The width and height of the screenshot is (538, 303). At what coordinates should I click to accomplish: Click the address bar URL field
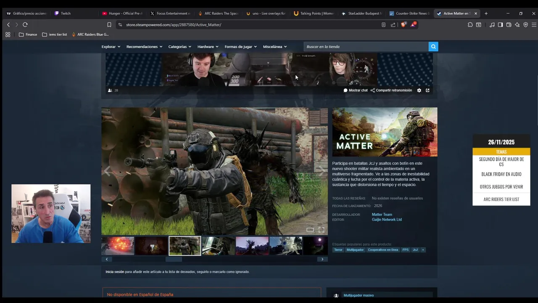pos(248,25)
